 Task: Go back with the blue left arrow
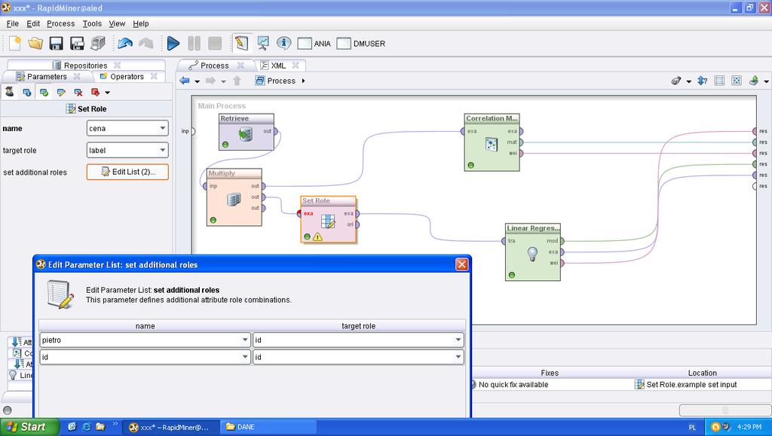click(x=185, y=81)
